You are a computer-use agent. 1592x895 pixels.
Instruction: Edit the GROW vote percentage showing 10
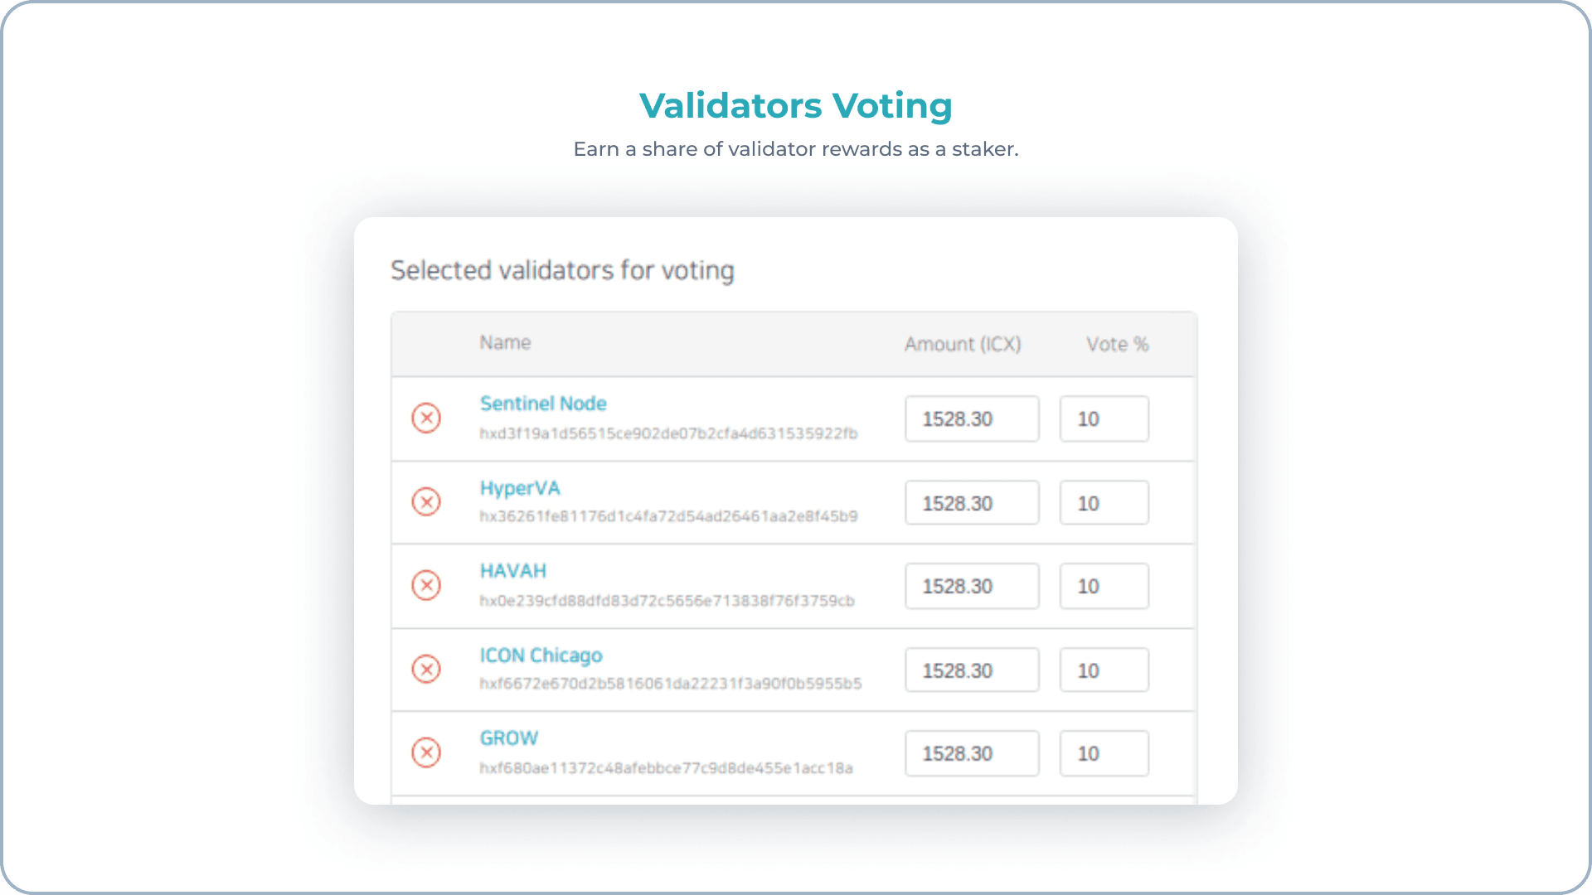[1104, 753]
